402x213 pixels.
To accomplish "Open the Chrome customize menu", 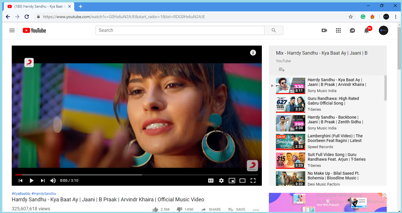I will click(396, 17).
